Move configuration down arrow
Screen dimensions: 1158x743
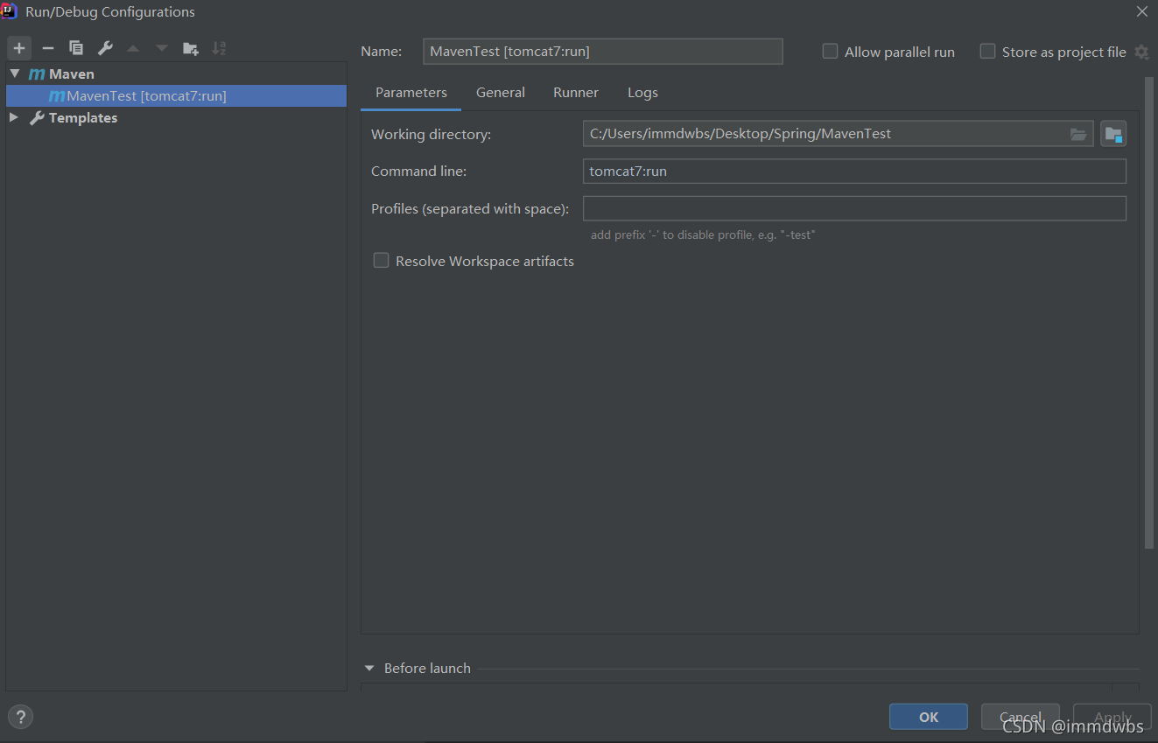click(x=161, y=48)
